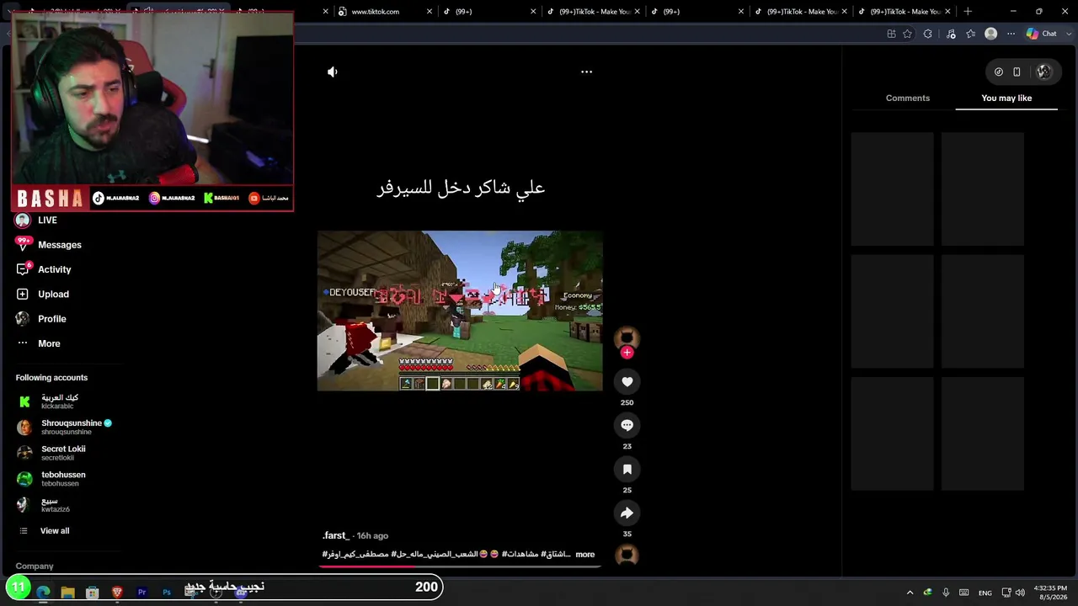Click the split screen icon in address bar
This screenshot has height=606, width=1078.
(x=891, y=34)
